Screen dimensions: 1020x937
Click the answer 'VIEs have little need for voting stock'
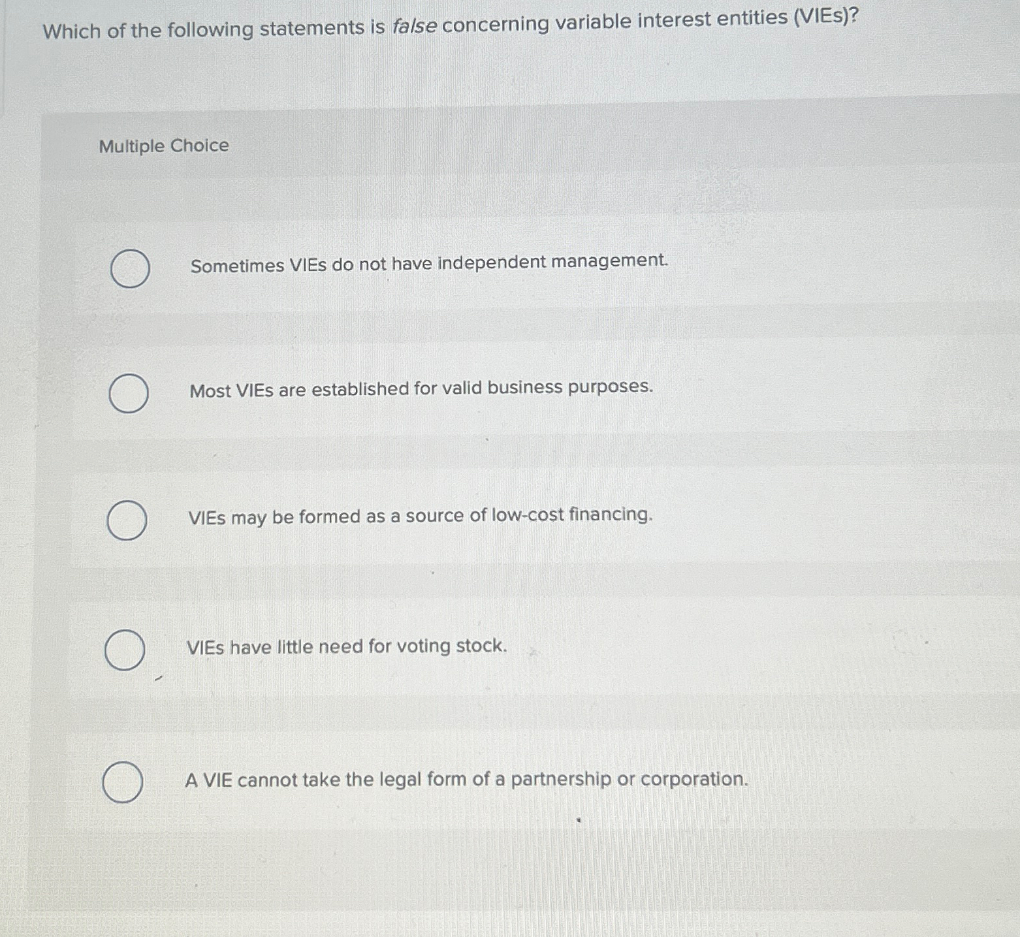347,646
